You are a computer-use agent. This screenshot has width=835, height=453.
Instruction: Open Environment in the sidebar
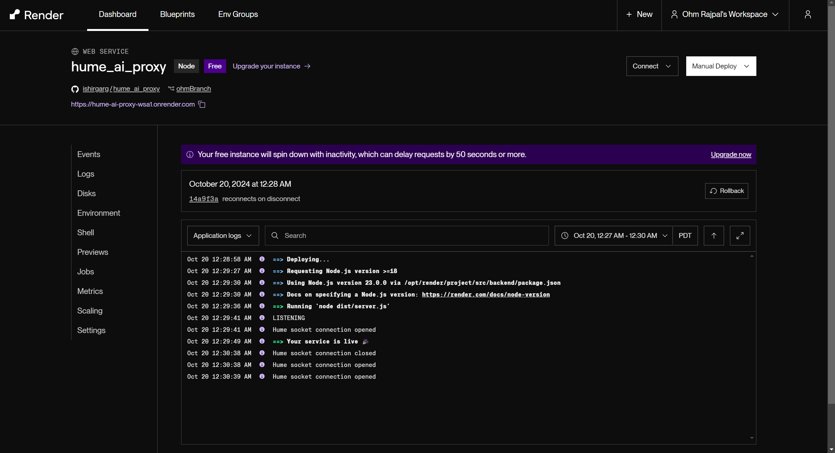point(99,213)
